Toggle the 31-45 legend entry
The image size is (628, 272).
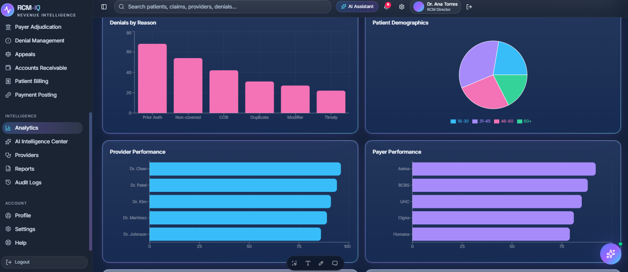pos(481,121)
